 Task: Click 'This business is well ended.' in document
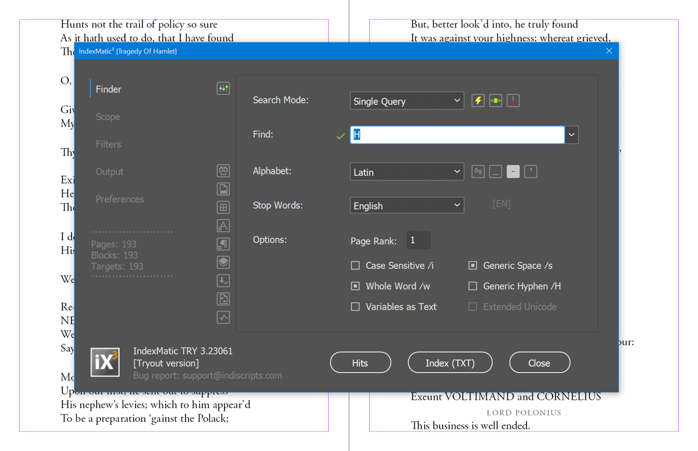pyautogui.click(x=470, y=426)
